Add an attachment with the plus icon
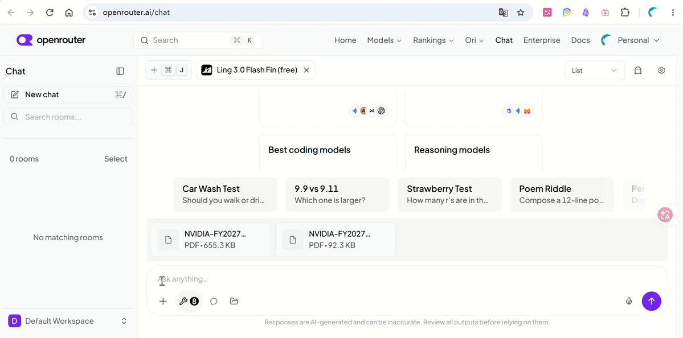This screenshot has height=338, width=683. pos(163,301)
